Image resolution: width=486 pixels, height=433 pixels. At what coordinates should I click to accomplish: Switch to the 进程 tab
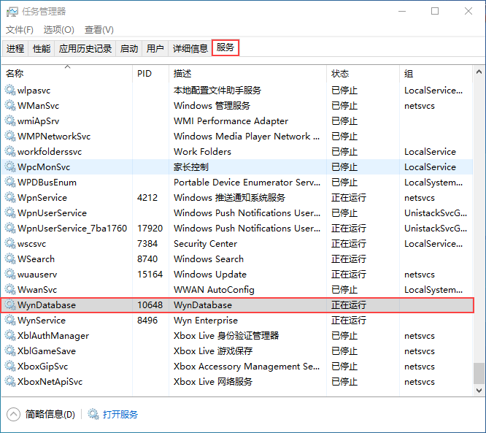click(x=15, y=48)
